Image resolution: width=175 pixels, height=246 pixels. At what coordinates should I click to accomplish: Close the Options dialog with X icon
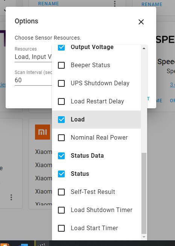click(x=141, y=22)
